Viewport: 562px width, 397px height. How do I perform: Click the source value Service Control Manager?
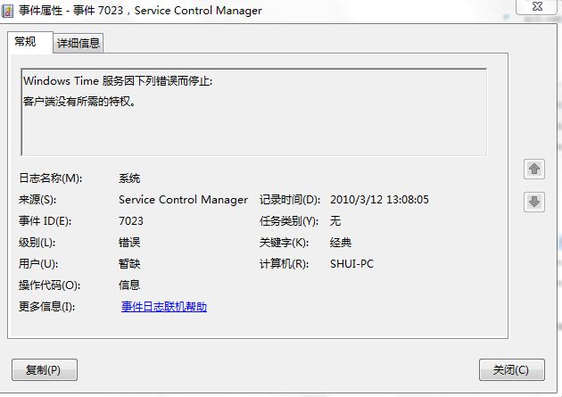[x=183, y=200]
